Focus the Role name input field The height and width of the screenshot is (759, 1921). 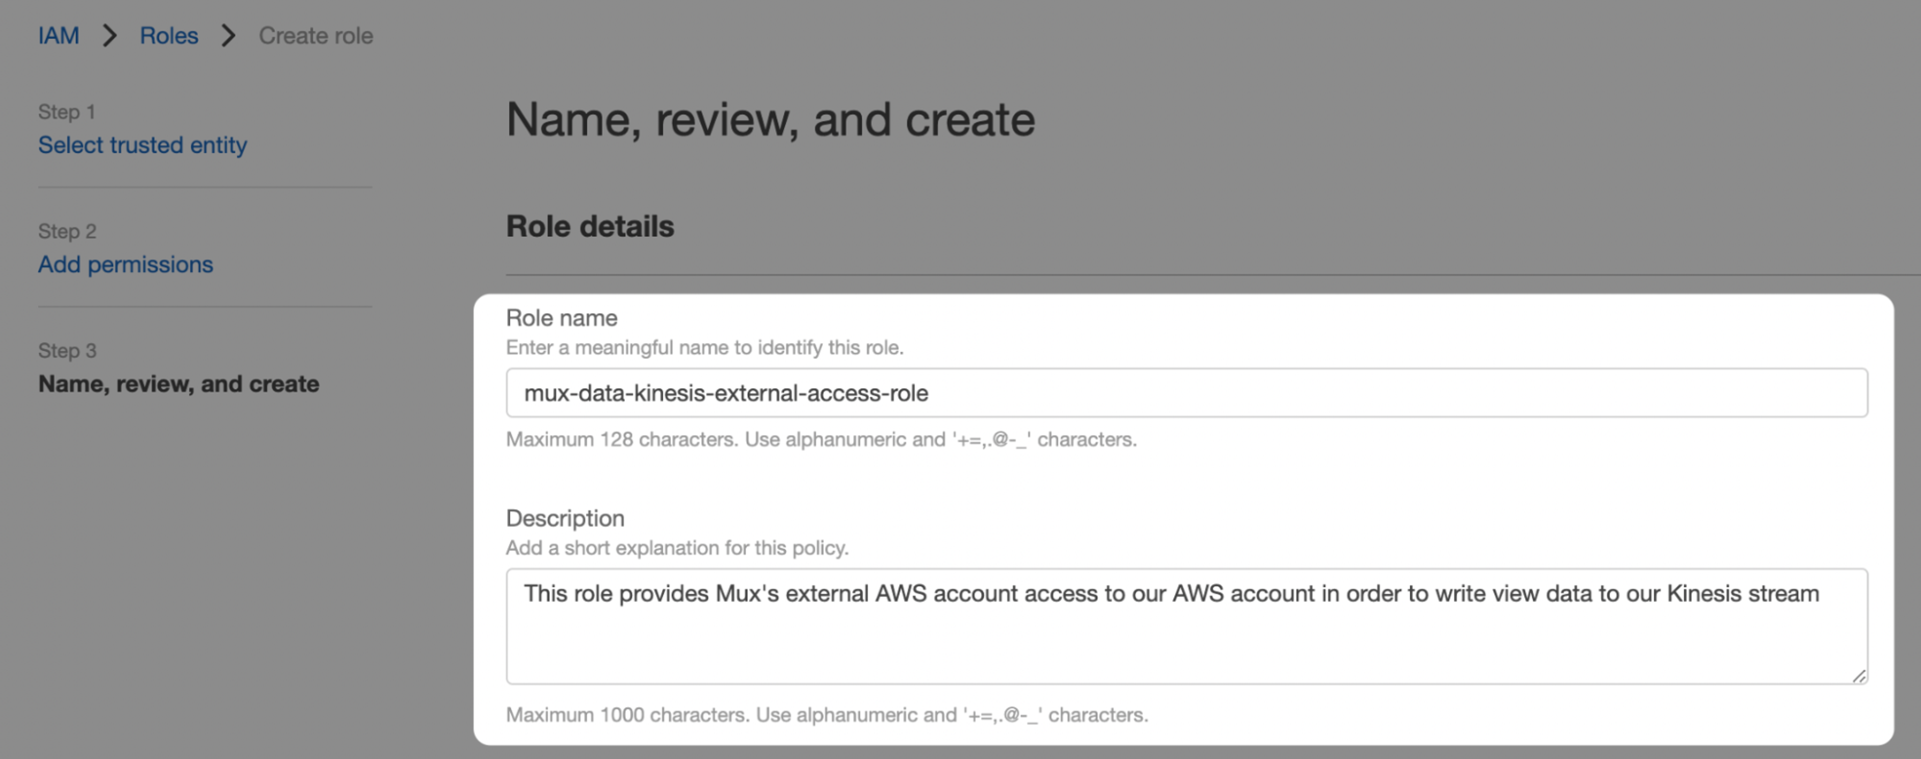tap(1187, 393)
